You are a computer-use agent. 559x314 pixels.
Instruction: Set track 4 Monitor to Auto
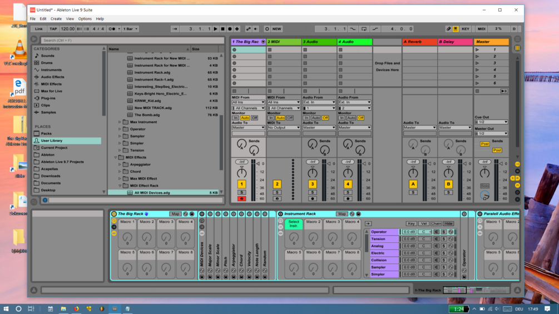[x=351, y=118]
